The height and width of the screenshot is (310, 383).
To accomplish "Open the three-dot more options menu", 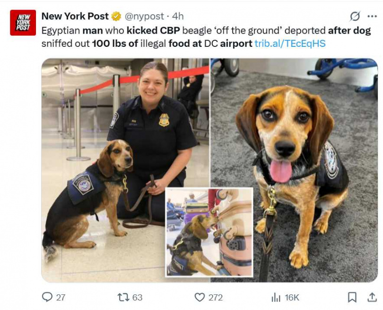I will (372, 17).
